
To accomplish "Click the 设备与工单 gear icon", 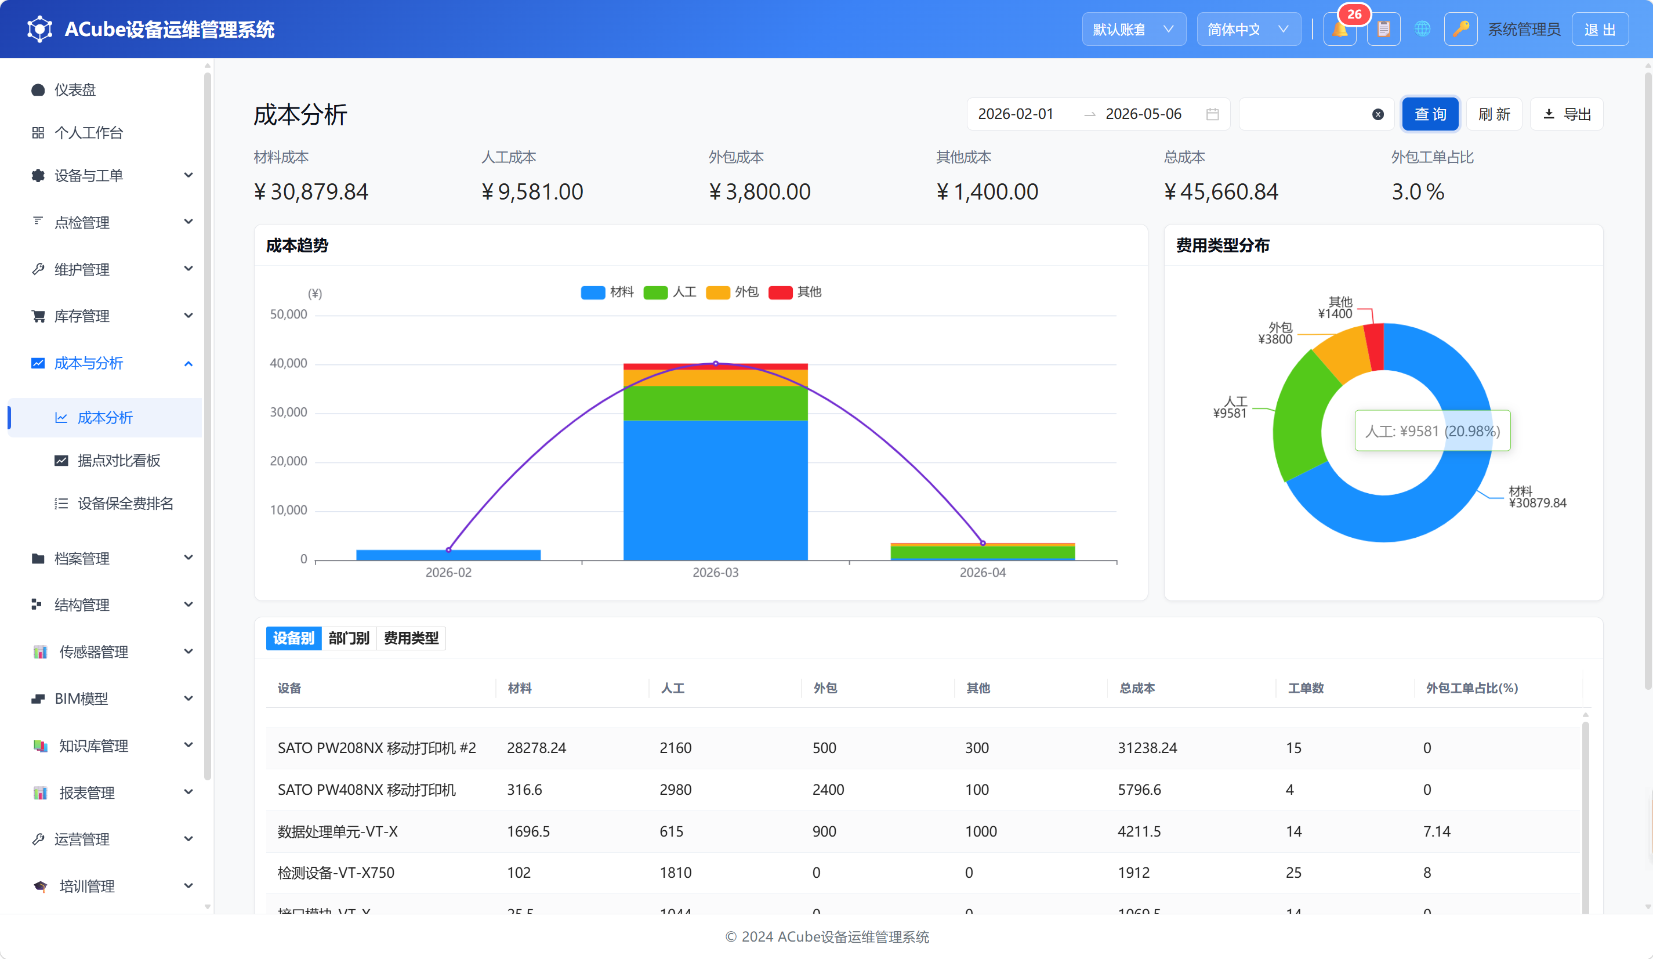I will click(38, 175).
